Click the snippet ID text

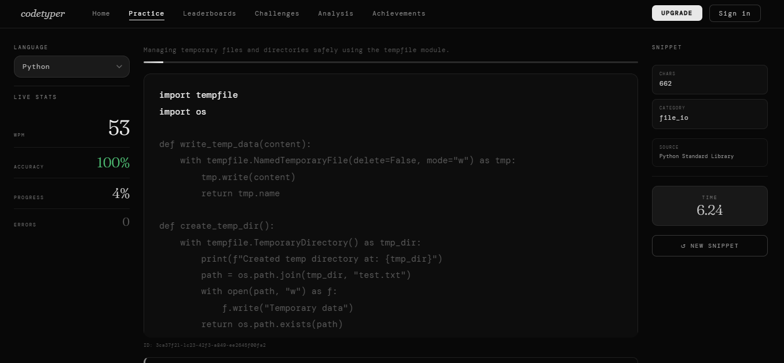(204, 345)
